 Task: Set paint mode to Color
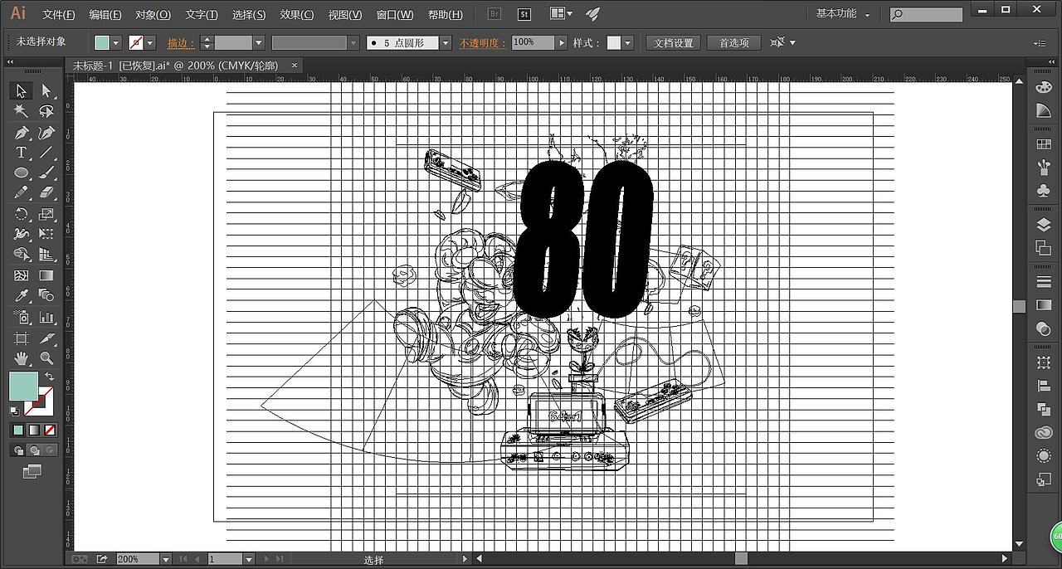pyautogui.click(x=18, y=430)
